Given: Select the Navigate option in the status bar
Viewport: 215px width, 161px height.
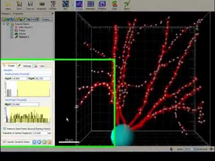Looking at the screenshot, I should click(200, 149).
